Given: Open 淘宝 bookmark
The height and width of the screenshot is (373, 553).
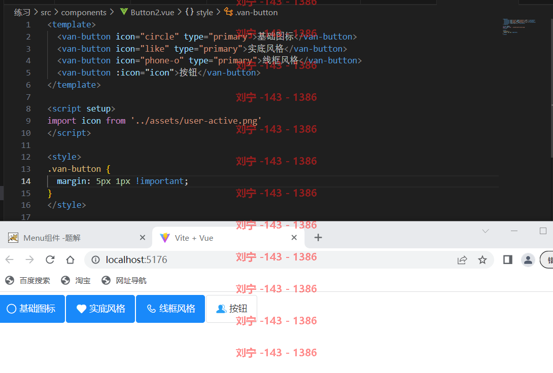Looking at the screenshot, I should (76, 280).
